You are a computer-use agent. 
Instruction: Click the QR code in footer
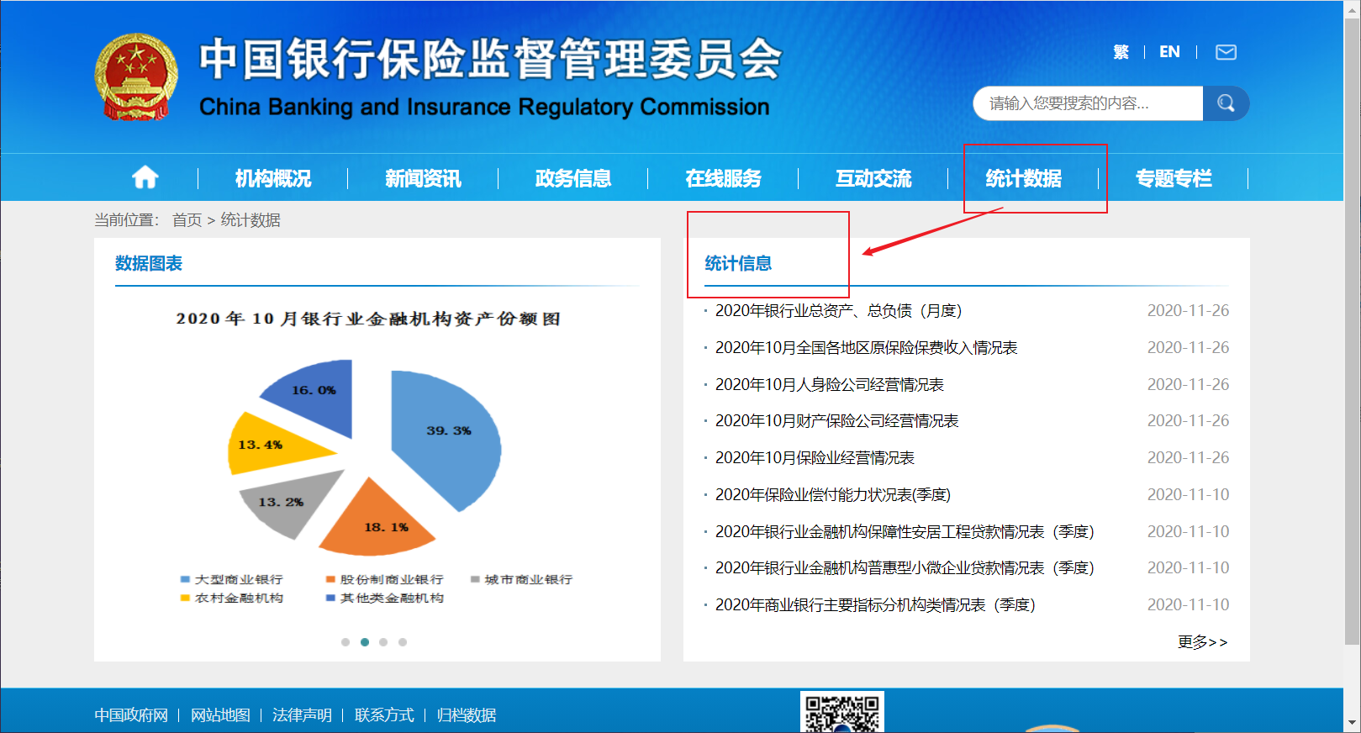841,712
